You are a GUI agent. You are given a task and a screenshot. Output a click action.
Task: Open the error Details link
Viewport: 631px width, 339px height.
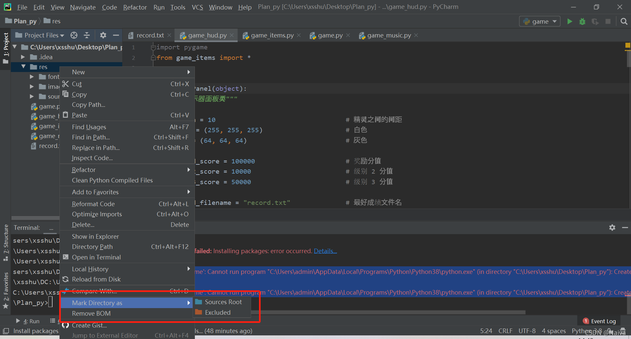coord(325,251)
